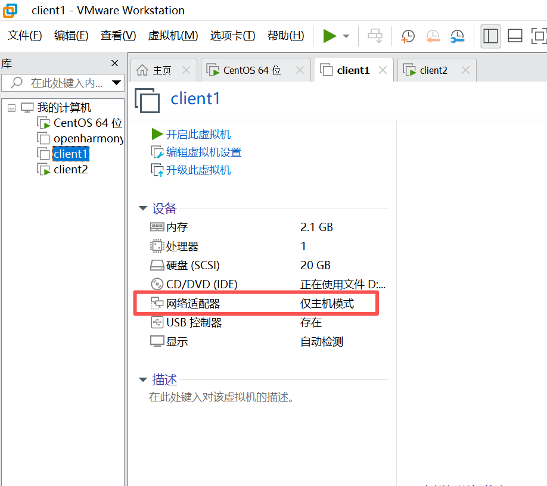Screen dimensions: 547x486
Task: Select openharmony in library tree
Action: click(89, 138)
